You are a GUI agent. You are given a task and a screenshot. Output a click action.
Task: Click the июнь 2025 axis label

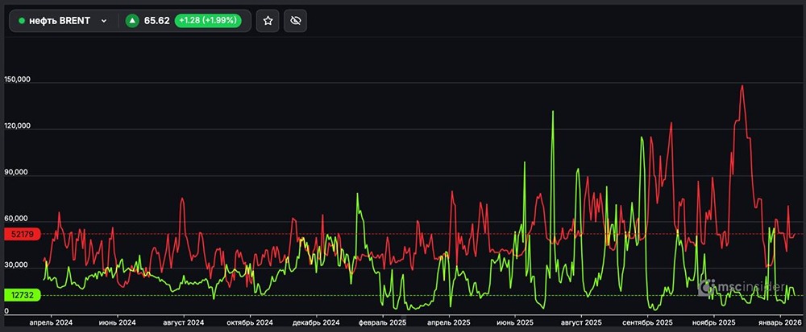[514, 322]
